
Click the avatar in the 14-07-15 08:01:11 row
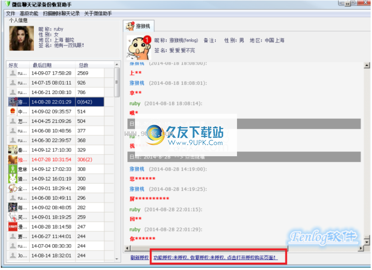(13, 83)
